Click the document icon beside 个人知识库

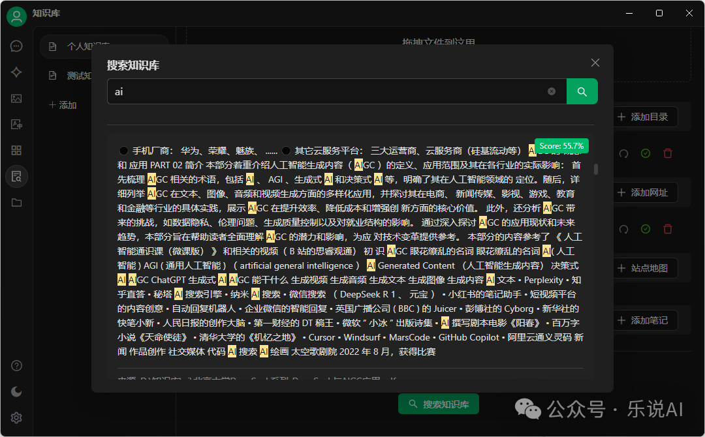pyautogui.click(x=53, y=46)
